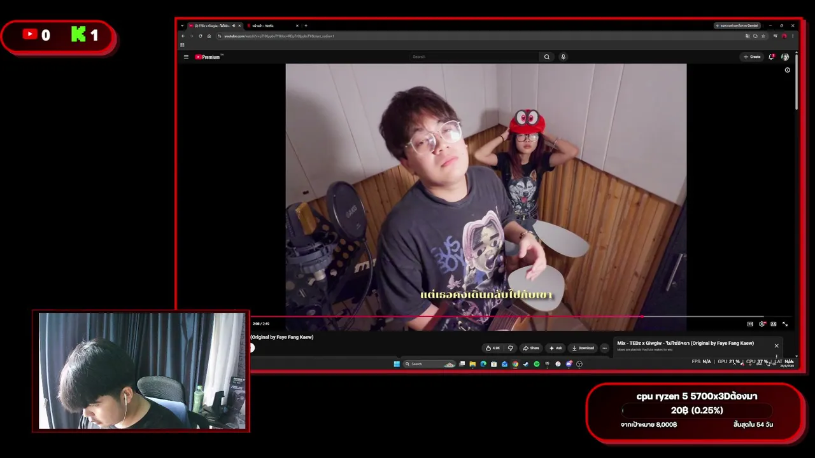The height and width of the screenshot is (458, 815).
Task: Enter fullscreen on the video player
Action: click(785, 324)
